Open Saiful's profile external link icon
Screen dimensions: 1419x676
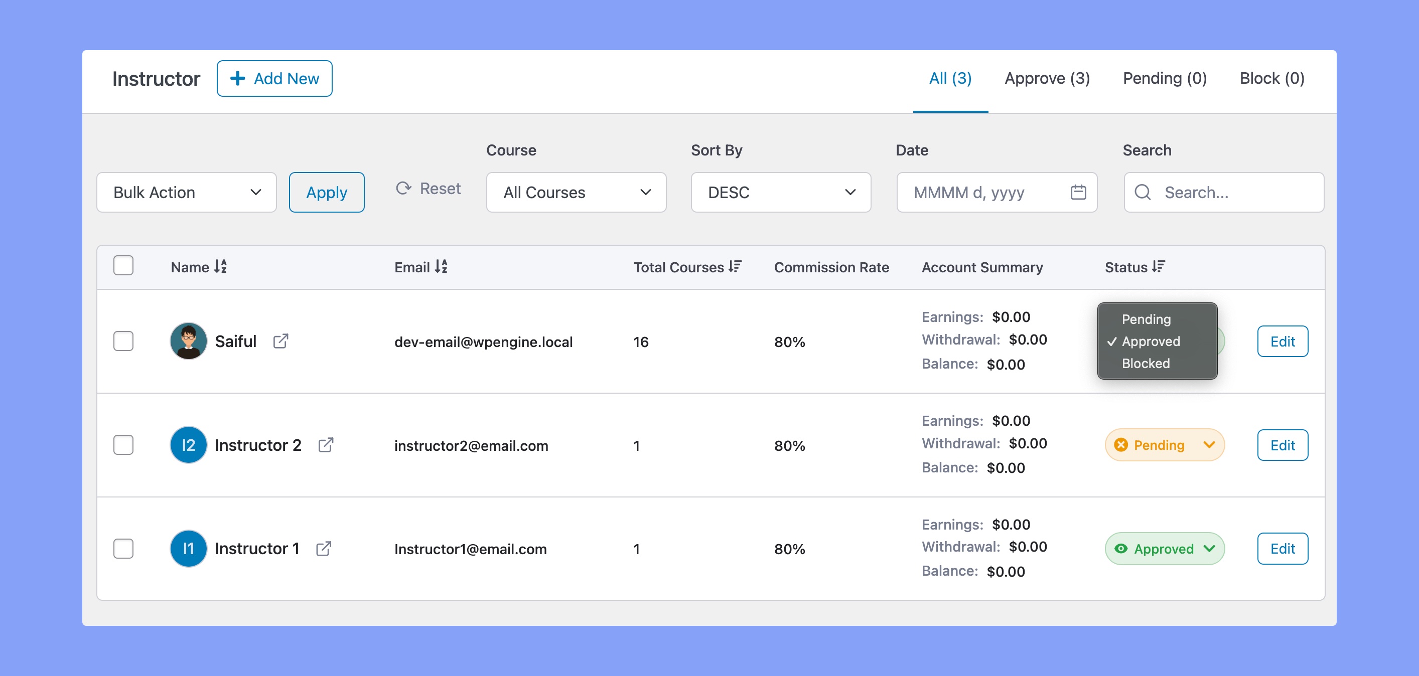pyautogui.click(x=280, y=342)
